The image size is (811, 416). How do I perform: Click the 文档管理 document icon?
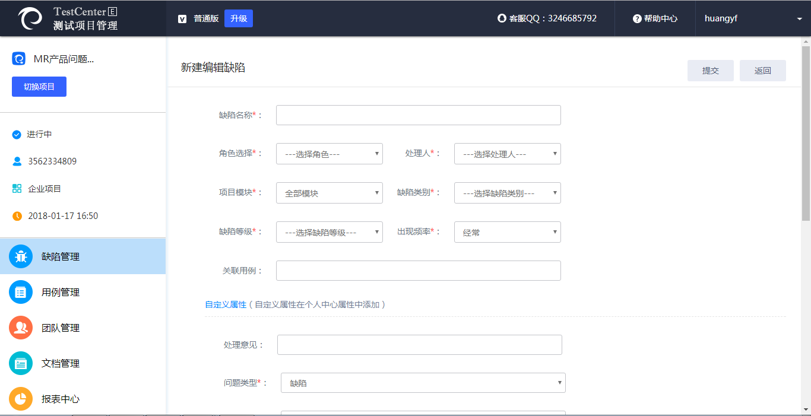[x=21, y=363]
